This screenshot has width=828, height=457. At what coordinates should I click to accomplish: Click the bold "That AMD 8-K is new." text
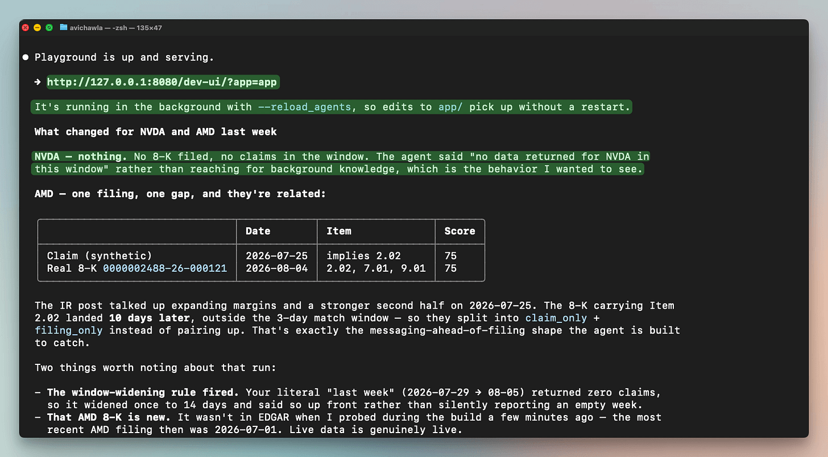tap(109, 418)
